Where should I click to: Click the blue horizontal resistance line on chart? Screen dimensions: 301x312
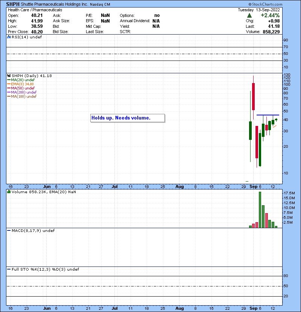(x=268, y=115)
